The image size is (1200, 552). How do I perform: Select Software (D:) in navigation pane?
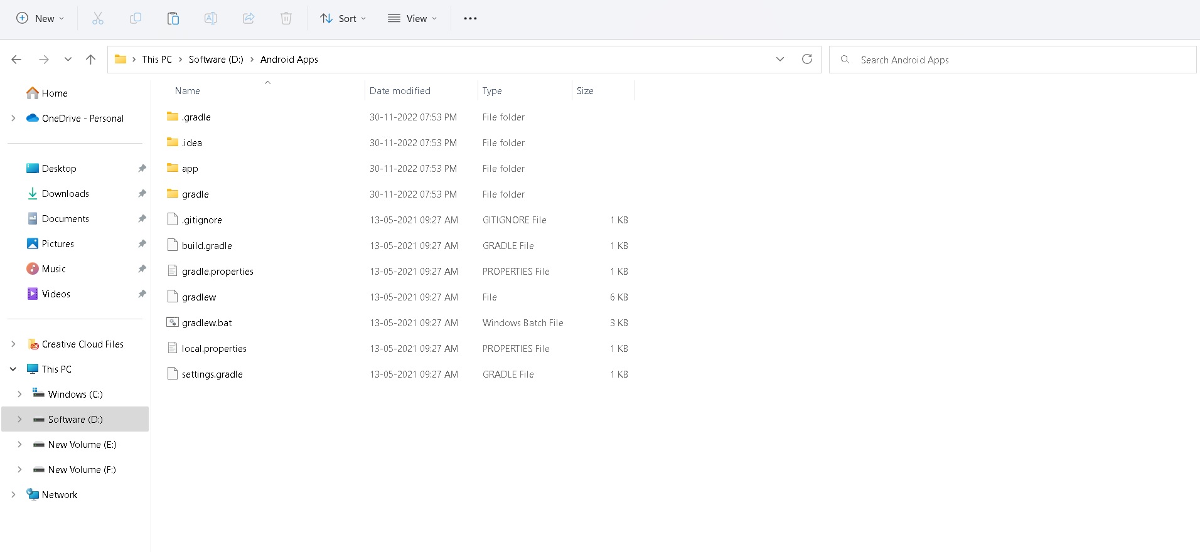coord(75,419)
